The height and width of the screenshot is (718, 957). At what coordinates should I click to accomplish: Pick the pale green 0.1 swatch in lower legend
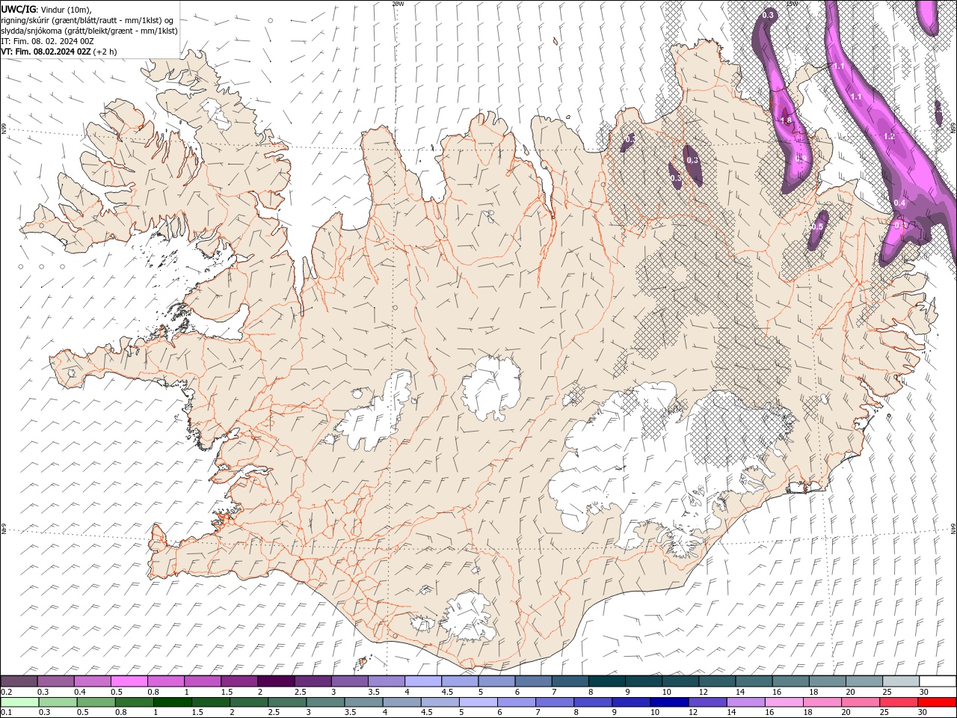20,702
